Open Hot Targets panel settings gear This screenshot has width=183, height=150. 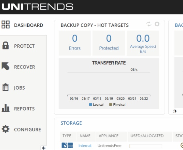(157, 24)
